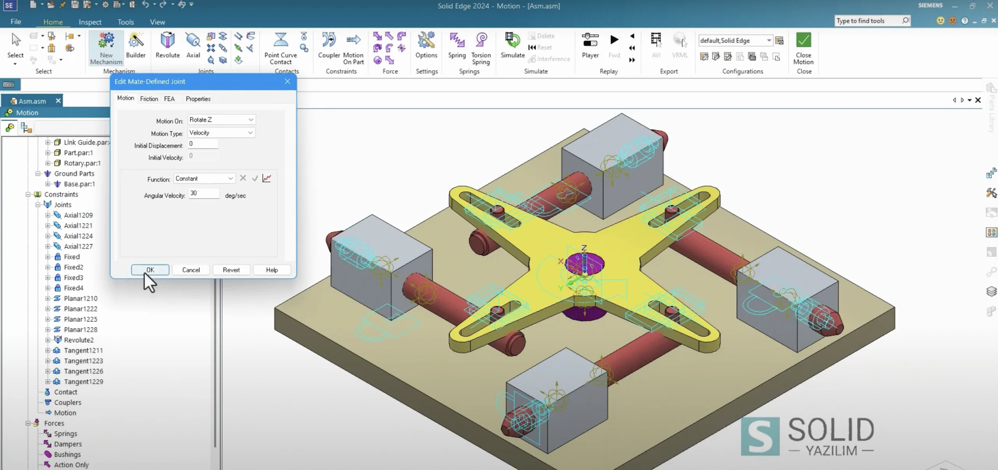The width and height of the screenshot is (998, 470).
Task: Open the Function Constant dropdown
Action: pos(204,178)
